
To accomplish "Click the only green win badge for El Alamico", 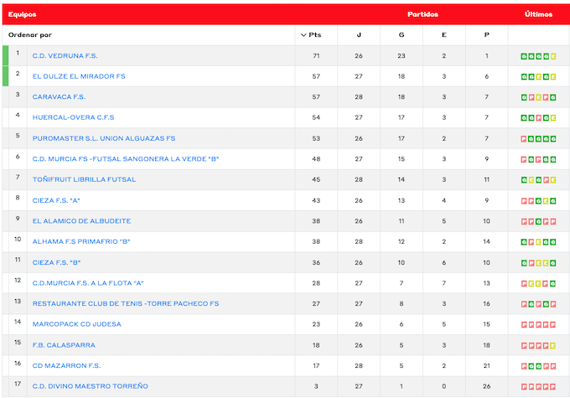I will point(538,221).
